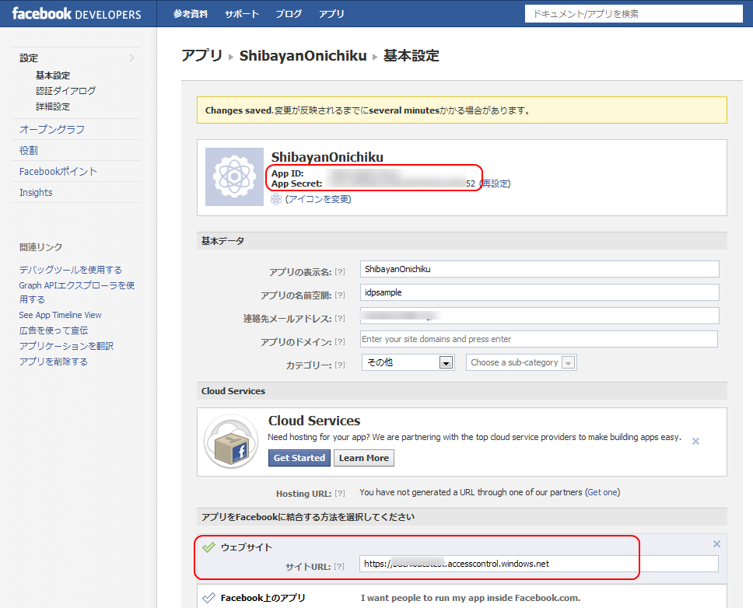Screen dimensions: 753x608
Task: Toggle the ウェブサイト green checkmark
Action: (x=208, y=547)
